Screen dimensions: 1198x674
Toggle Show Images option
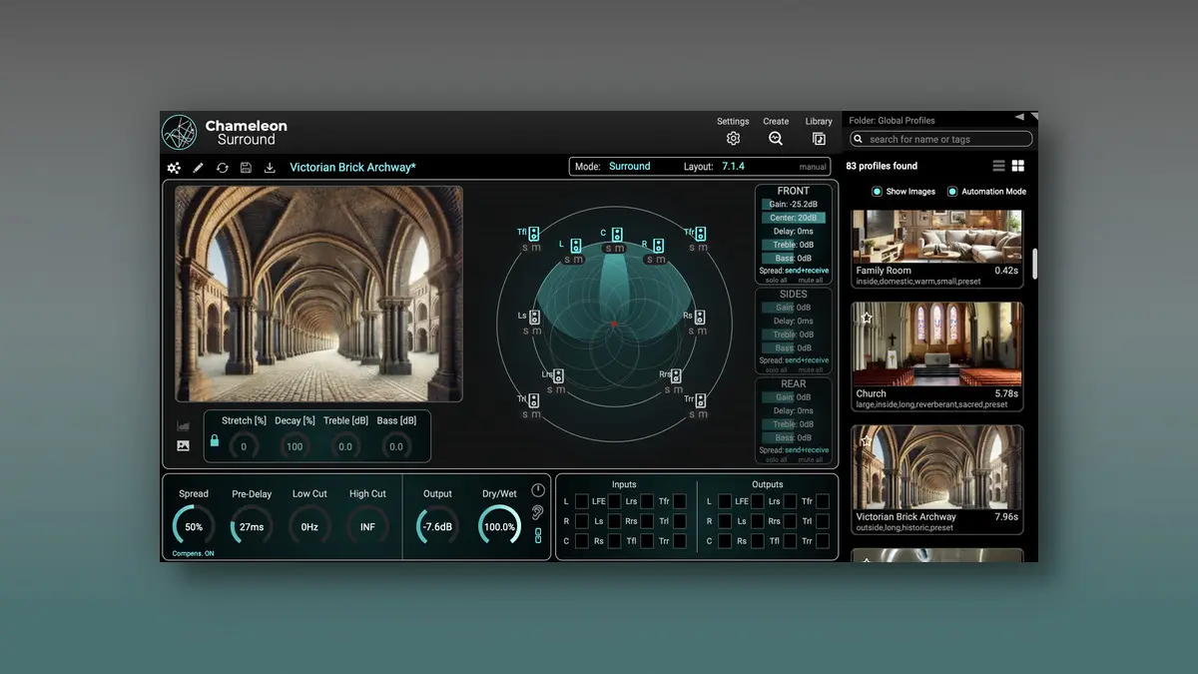click(x=877, y=192)
